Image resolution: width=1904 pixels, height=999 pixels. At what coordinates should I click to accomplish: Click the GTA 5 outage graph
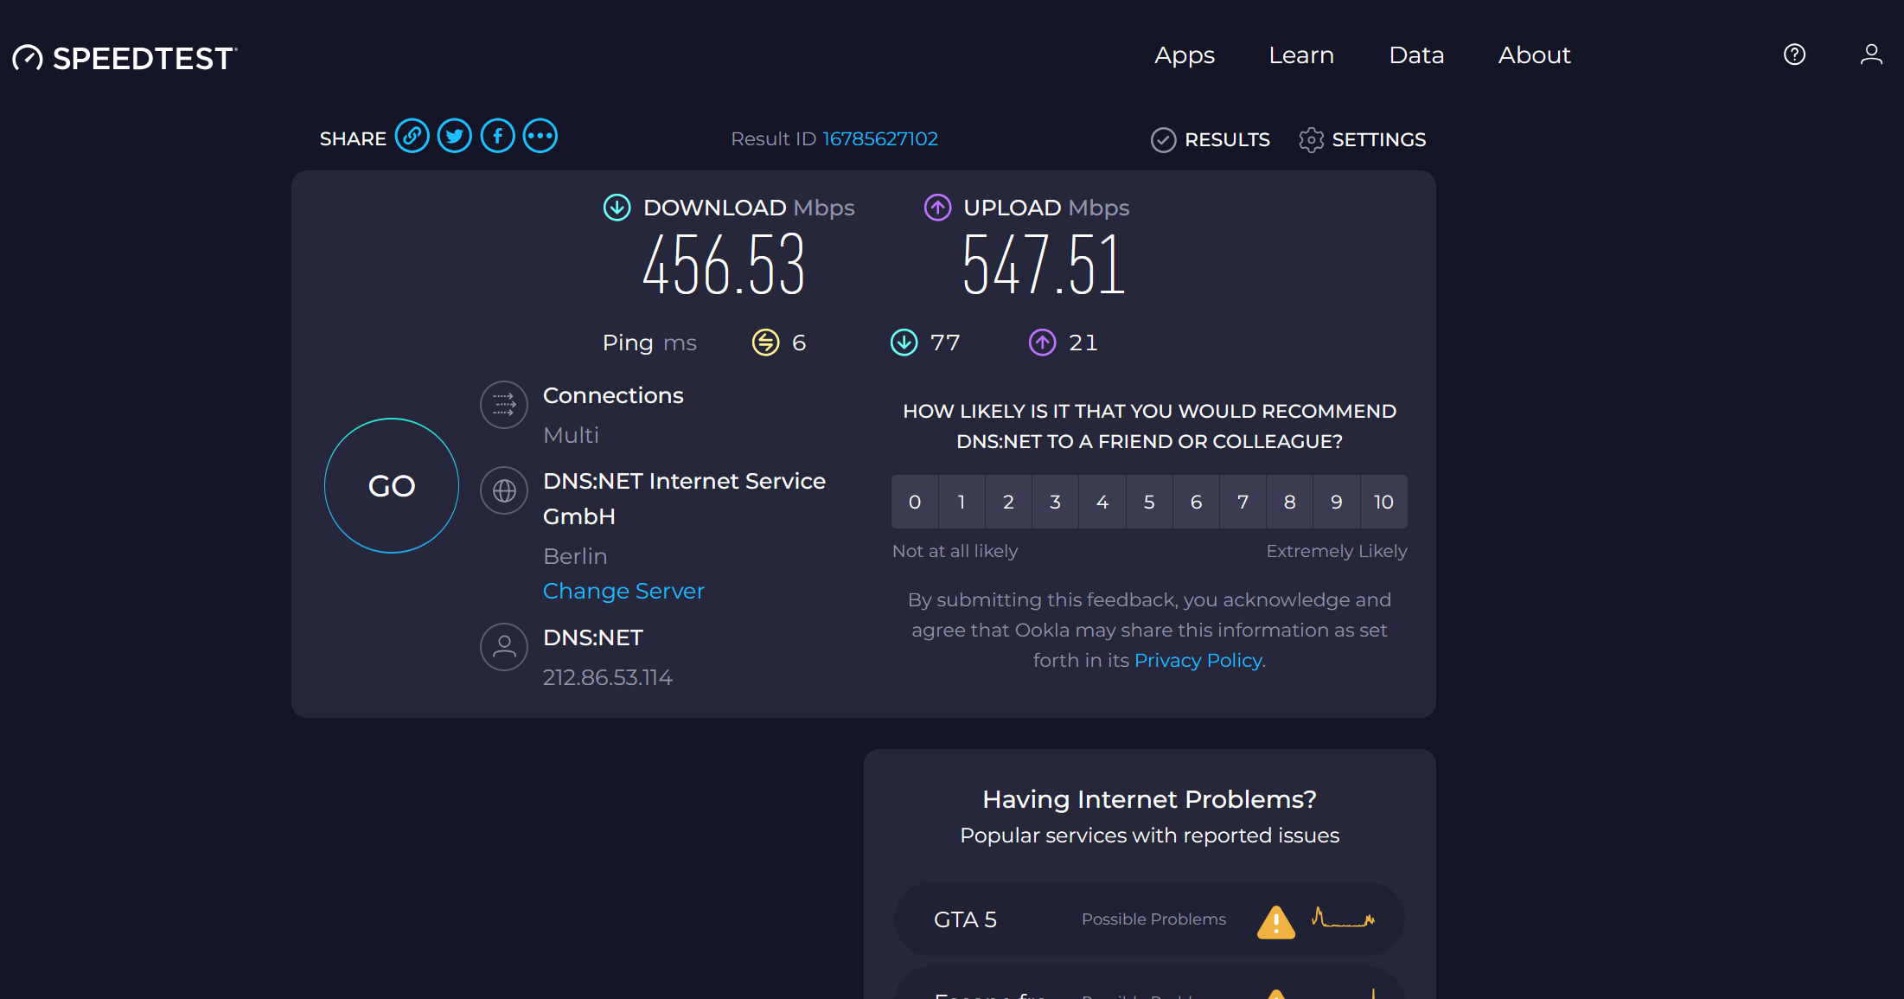pos(1343,917)
